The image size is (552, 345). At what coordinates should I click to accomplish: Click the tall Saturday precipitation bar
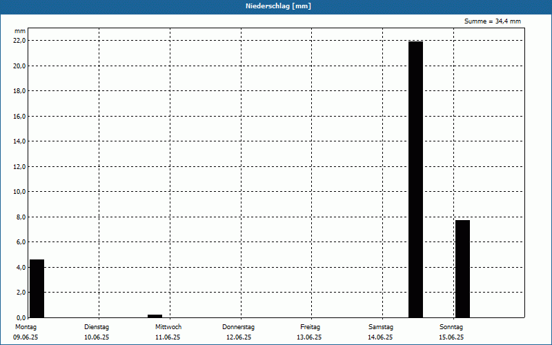tap(416, 179)
